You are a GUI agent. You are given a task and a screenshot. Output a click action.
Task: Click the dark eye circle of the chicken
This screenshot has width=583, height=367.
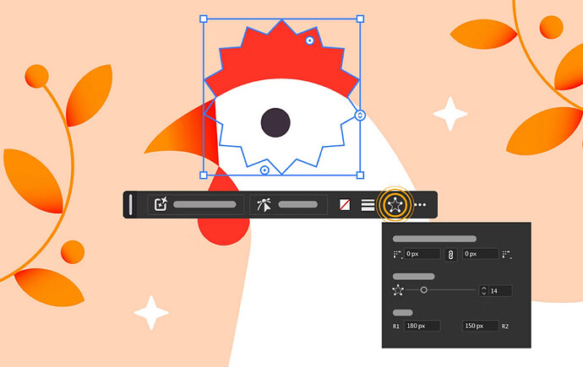(x=275, y=123)
